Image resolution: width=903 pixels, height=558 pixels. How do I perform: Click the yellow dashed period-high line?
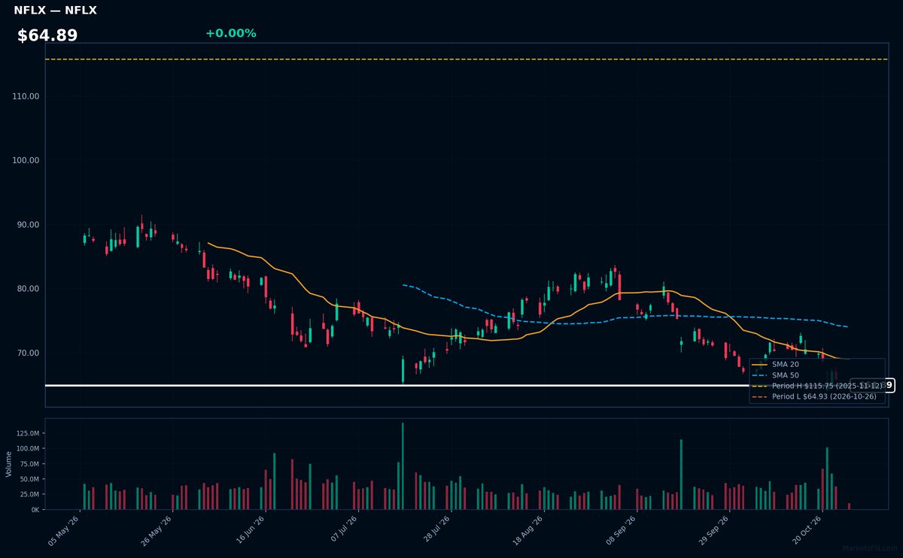pyautogui.click(x=467, y=59)
